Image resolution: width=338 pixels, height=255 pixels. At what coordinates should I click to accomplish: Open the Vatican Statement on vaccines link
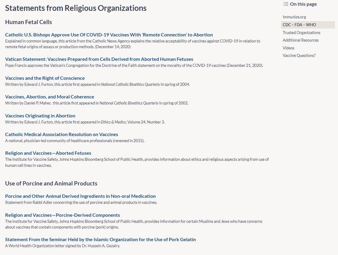point(99,59)
